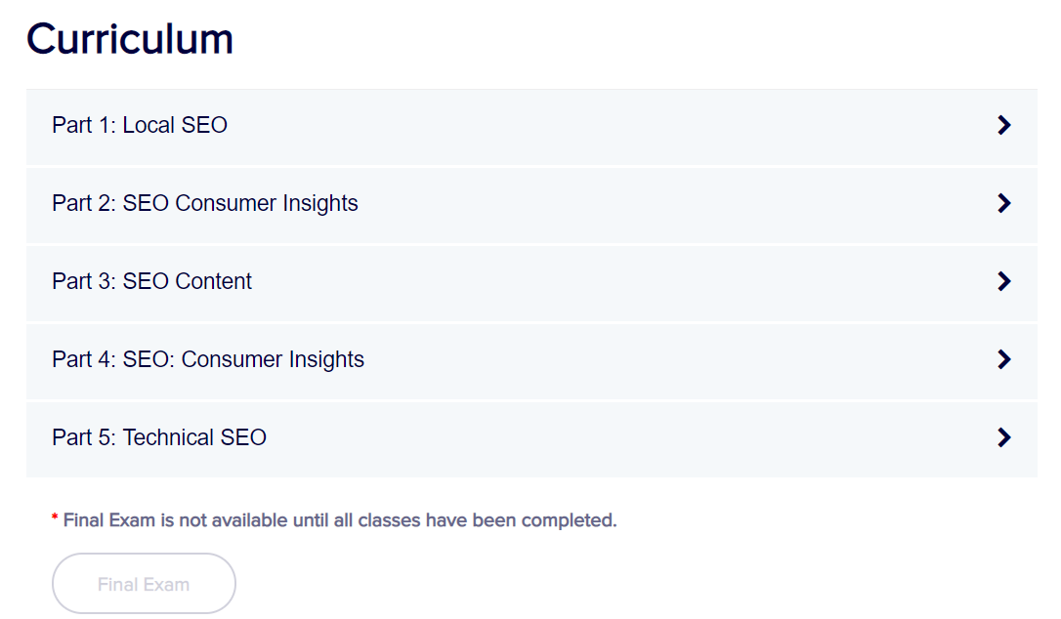
Task: Open the Part 2: SEO Consumer Insights section
Action: (530, 203)
